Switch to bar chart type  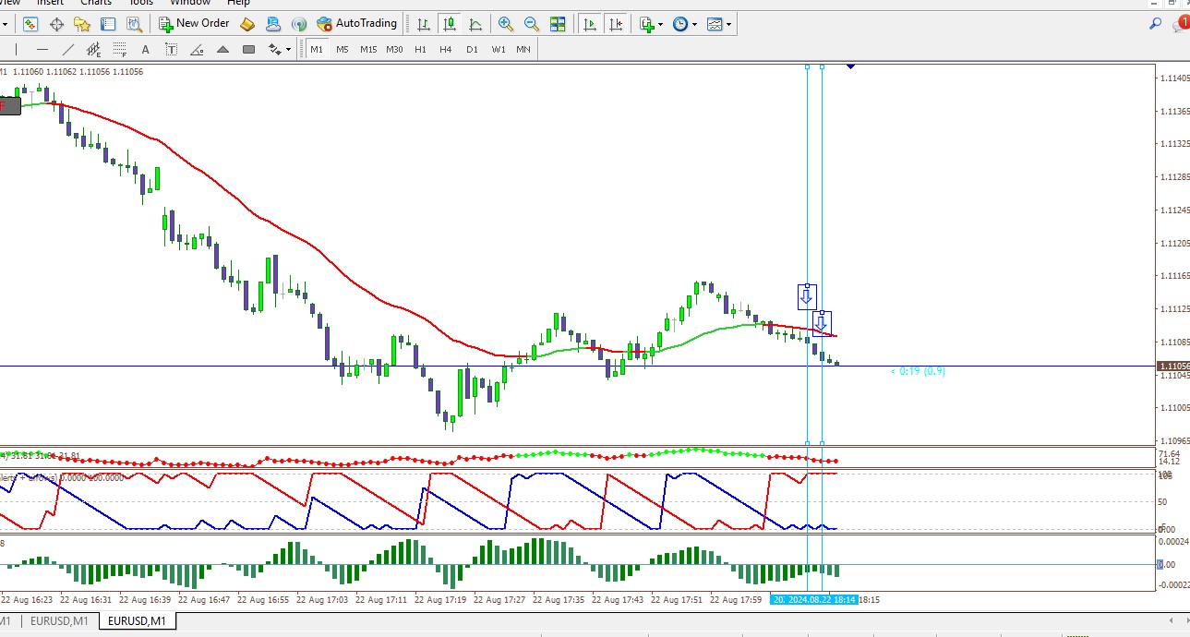pyautogui.click(x=423, y=24)
